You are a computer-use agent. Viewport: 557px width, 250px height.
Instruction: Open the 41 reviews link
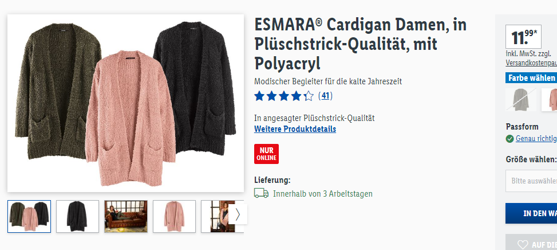(325, 96)
